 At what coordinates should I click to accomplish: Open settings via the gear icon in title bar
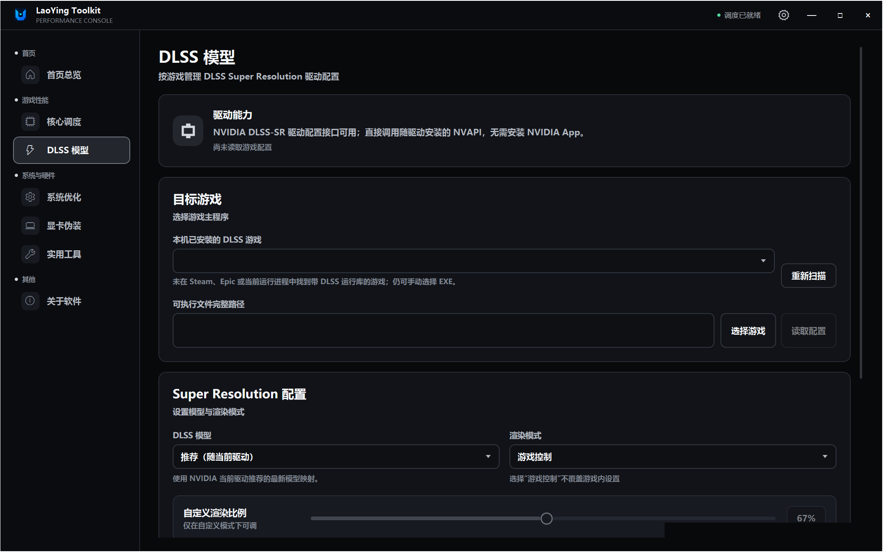783,15
